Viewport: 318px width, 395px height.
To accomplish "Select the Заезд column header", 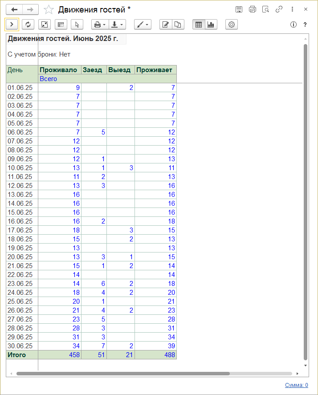I will tap(94, 70).
